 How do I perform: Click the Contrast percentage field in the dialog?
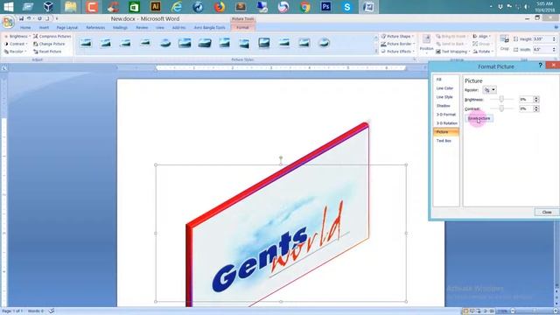(526, 108)
